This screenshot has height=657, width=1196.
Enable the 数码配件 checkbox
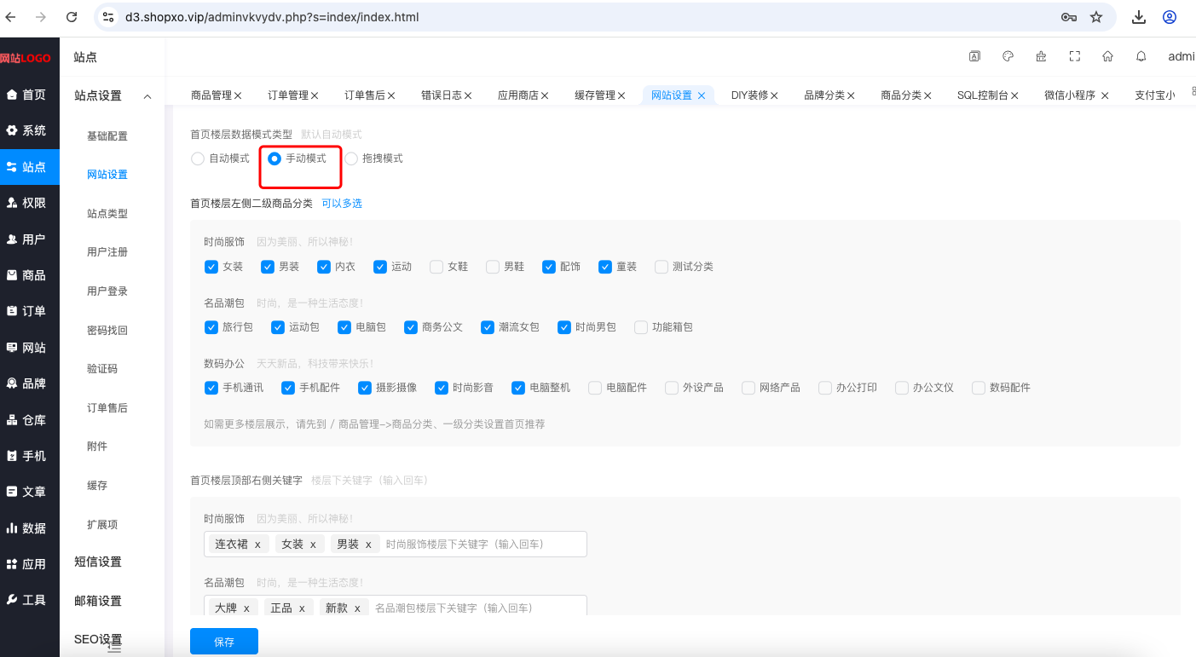click(x=979, y=388)
